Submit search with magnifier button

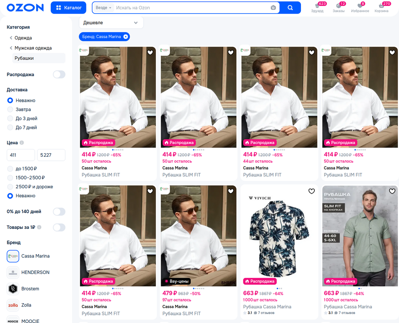pyautogui.click(x=290, y=8)
